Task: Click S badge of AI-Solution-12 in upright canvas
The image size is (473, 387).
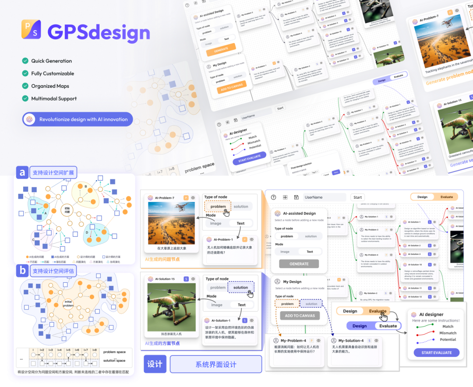Action: click(430, 297)
